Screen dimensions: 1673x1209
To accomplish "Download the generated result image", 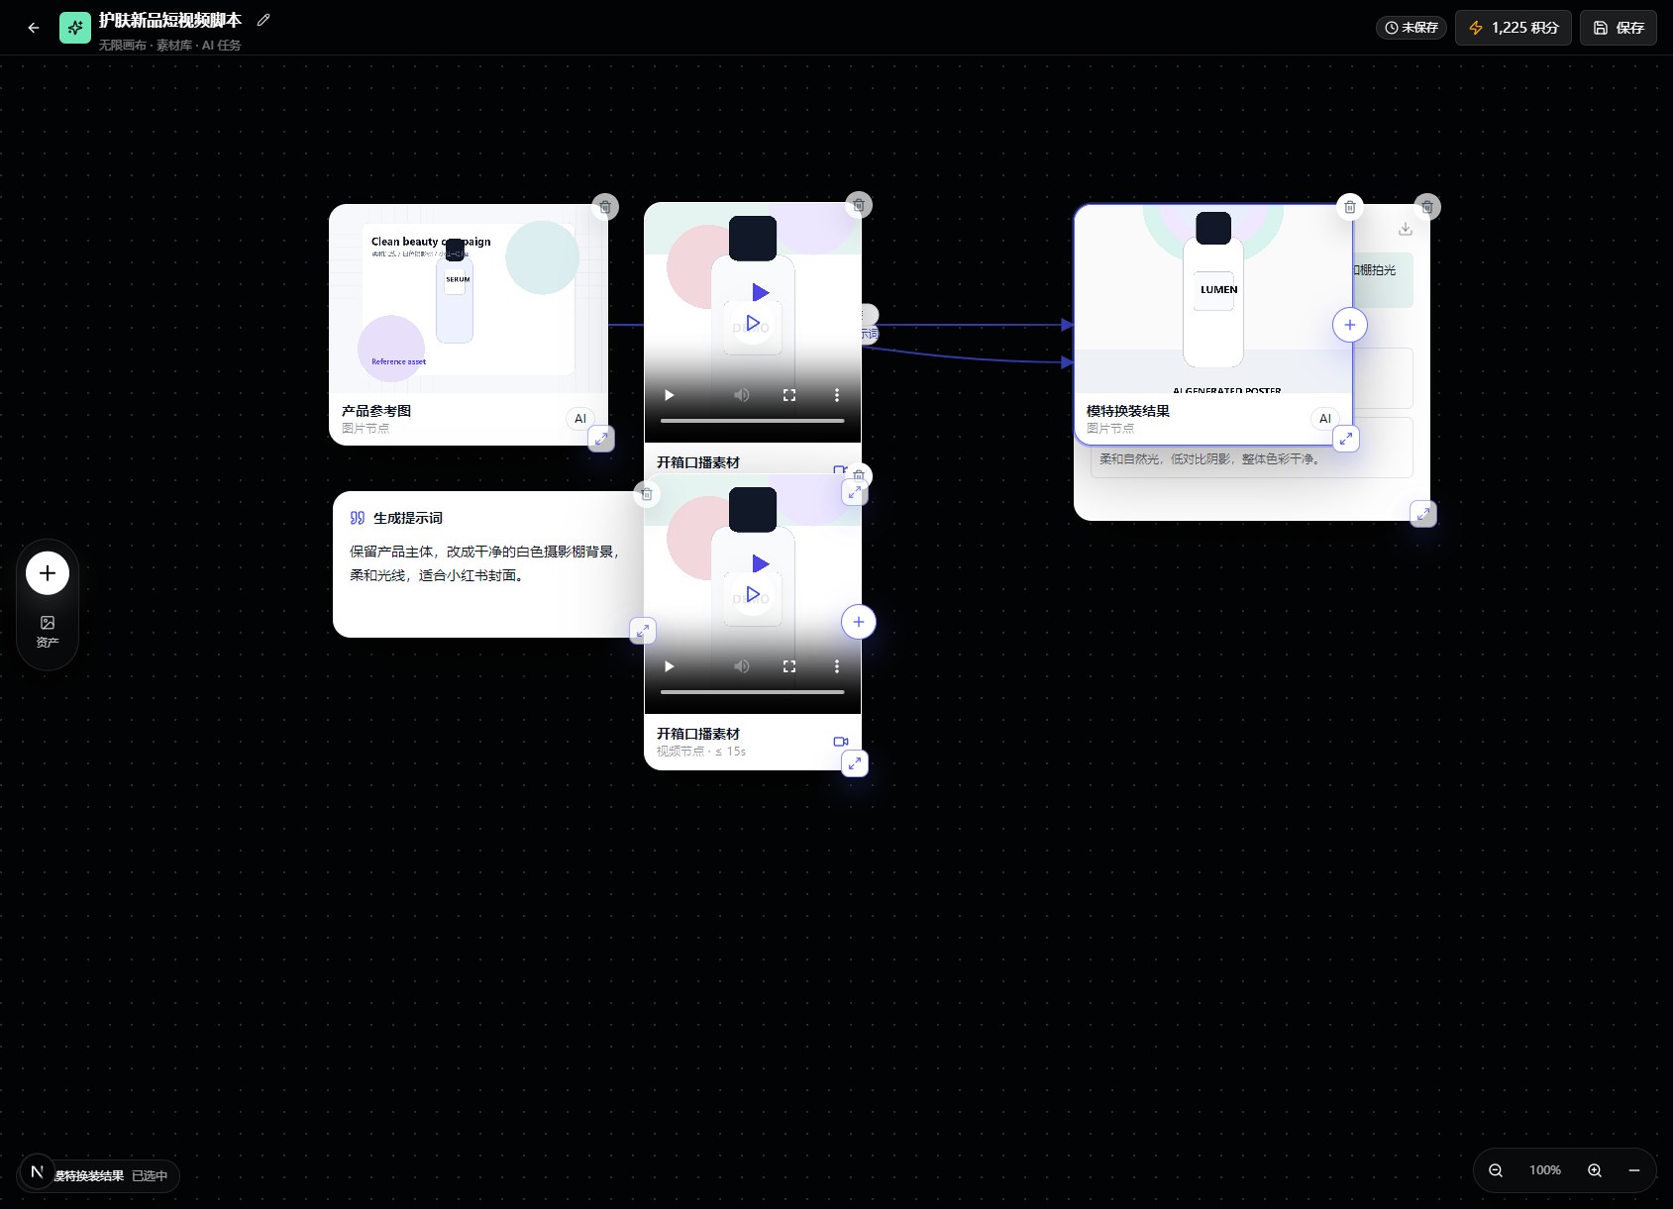I will pyautogui.click(x=1406, y=229).
